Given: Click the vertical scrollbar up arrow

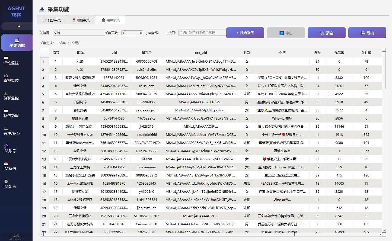Looking at the screenshot, I should click(384, 50).
